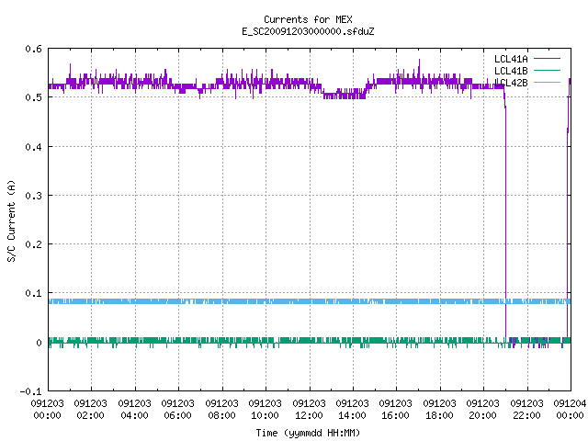Viewport: 588px width, 441px height.
Task: Click x-axis tick label 091203 08:00
Action: pos(221,409)
